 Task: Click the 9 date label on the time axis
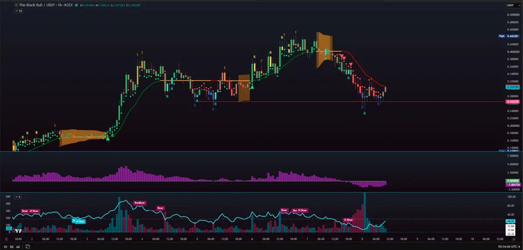click(x=417, y=239)
